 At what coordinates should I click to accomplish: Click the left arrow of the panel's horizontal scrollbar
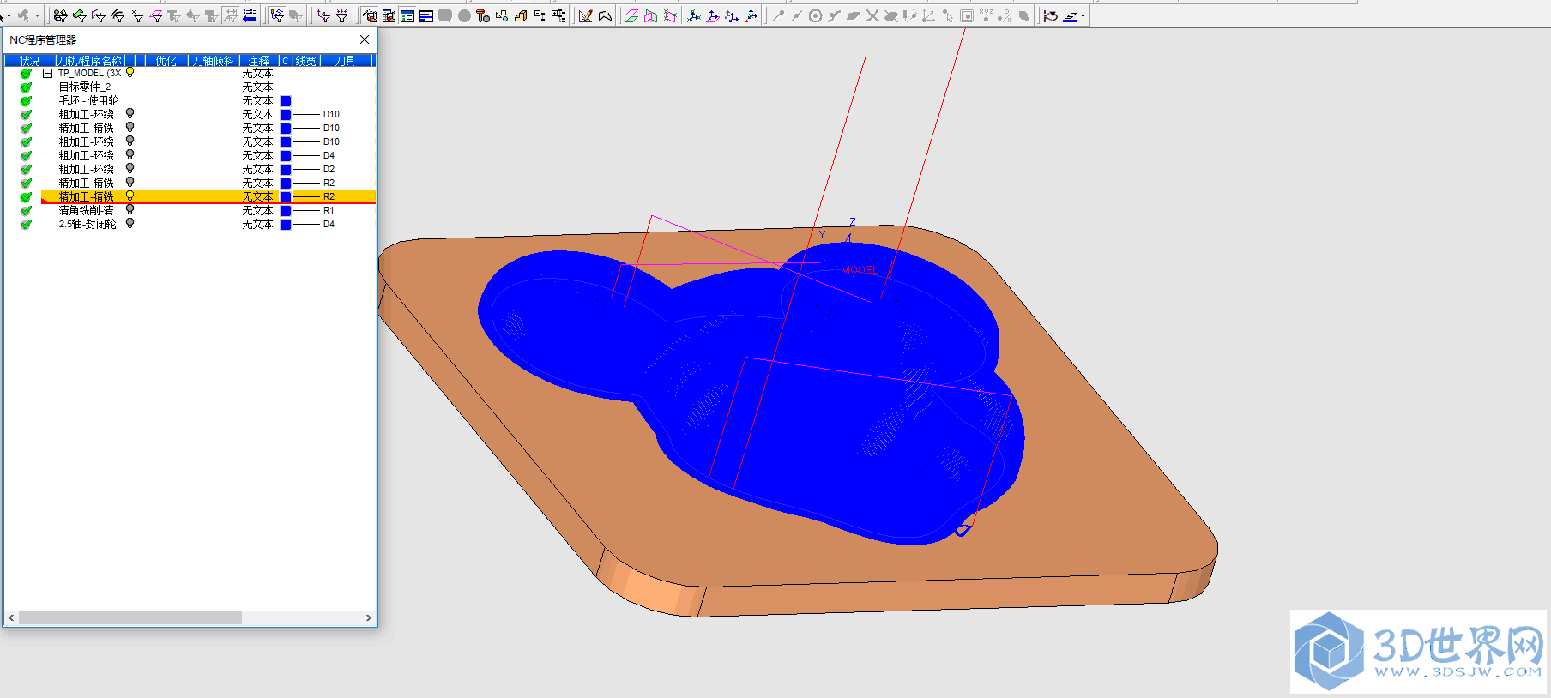(x=11, y=617)
